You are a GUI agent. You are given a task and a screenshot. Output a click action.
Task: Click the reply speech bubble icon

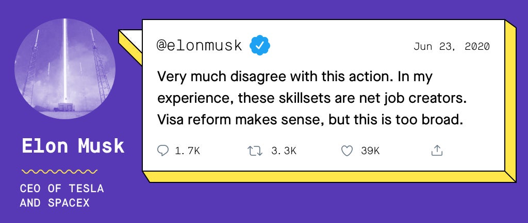[x=163, y=151]
